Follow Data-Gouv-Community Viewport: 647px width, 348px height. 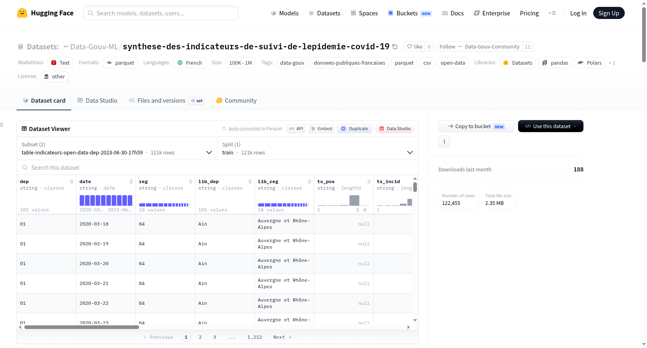(480, 47)
